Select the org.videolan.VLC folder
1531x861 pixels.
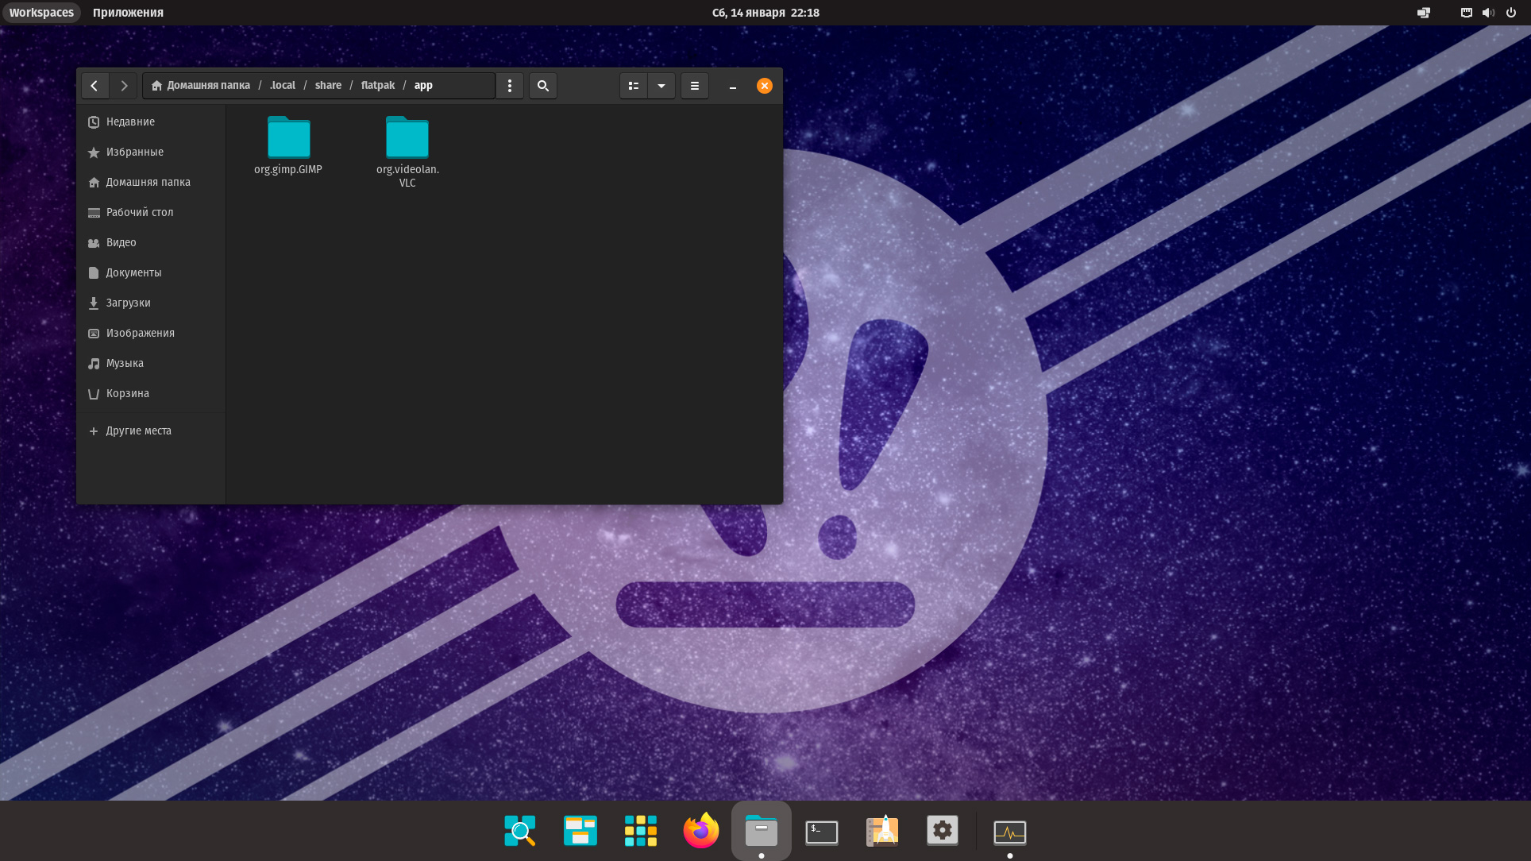(407, 139)
